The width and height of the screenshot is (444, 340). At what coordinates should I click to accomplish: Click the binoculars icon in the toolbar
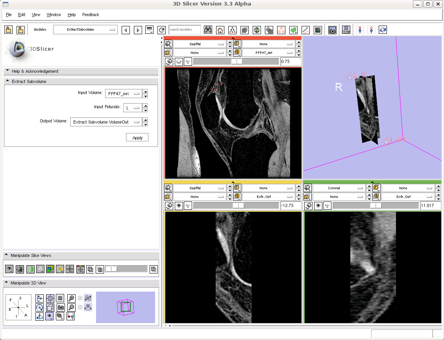click(x=208, y=30)
